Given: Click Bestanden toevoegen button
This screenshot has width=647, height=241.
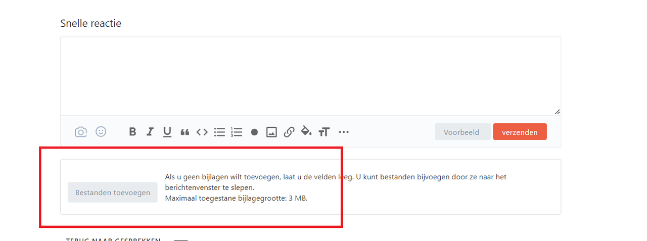Looking at the screenshot, I should [x=113, y=192].
